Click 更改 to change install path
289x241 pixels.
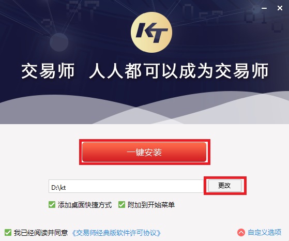tap(225, 186)
